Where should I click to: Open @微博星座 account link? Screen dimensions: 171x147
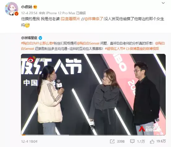click(29, 38)
